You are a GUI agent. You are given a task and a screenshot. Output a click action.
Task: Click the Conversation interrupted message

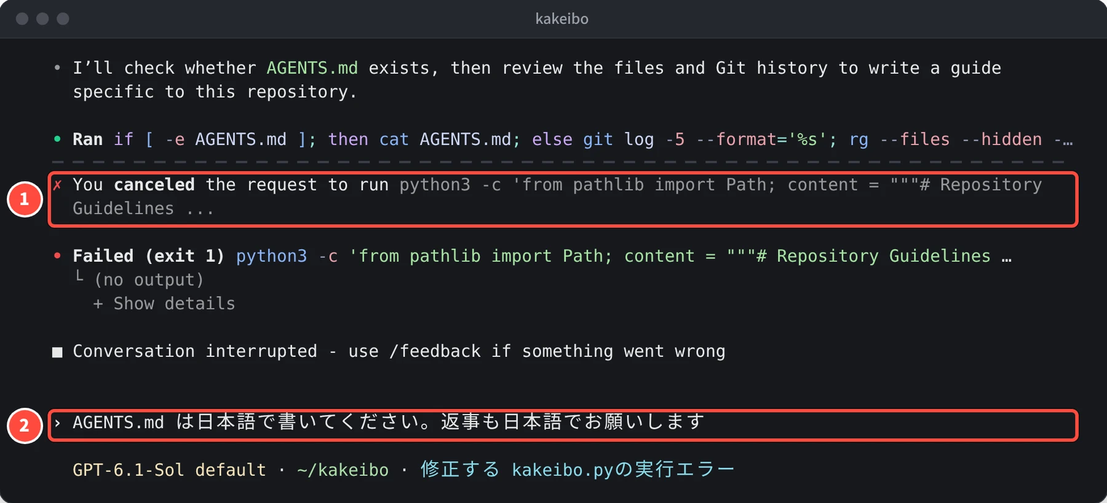pos(399,351)
